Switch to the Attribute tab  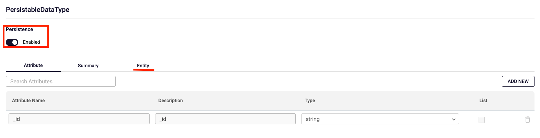(33, 65)
